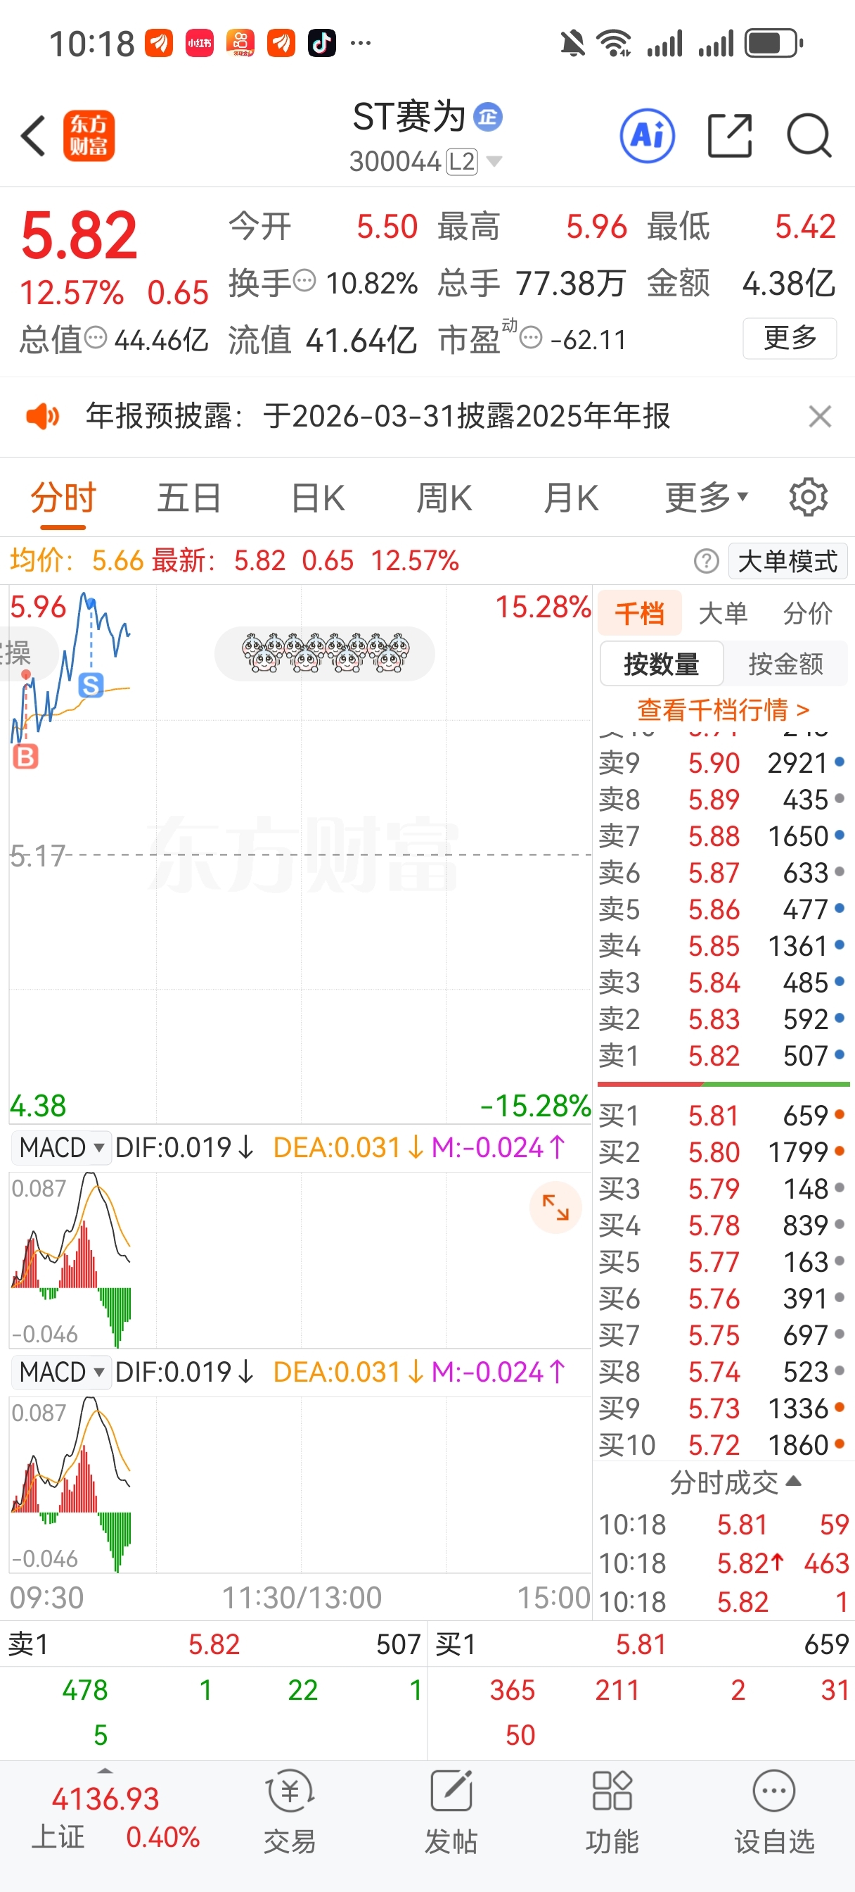Viewport: 855px width, 1892px height.
Task: Enable 大单模式
Action: pyautogui.click(x=787, y=561)
